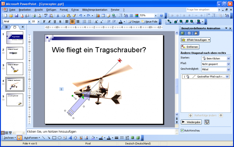Pick the Oval drawing tool
Screen dimensions: 234x147
pyautogui.click(x=59, y=138)
